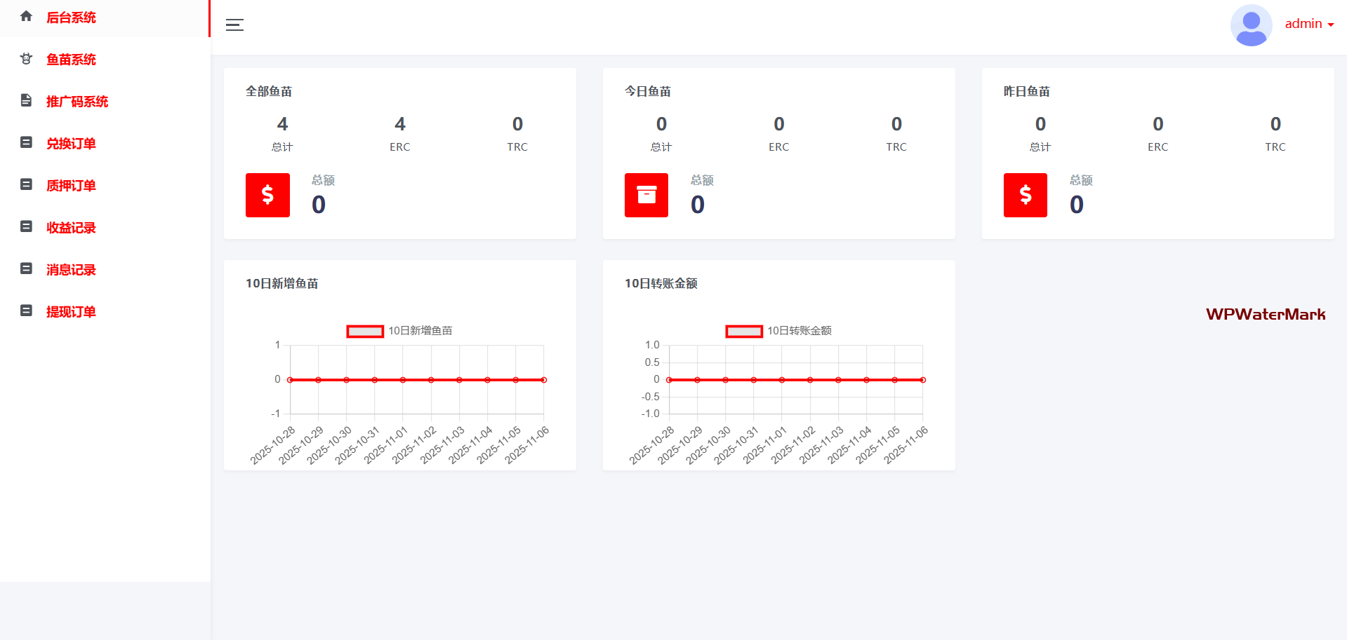This screenshot has height=640, width=1347.
Task: Click the admin user avatar image
Action: [x=1251, y=25]
